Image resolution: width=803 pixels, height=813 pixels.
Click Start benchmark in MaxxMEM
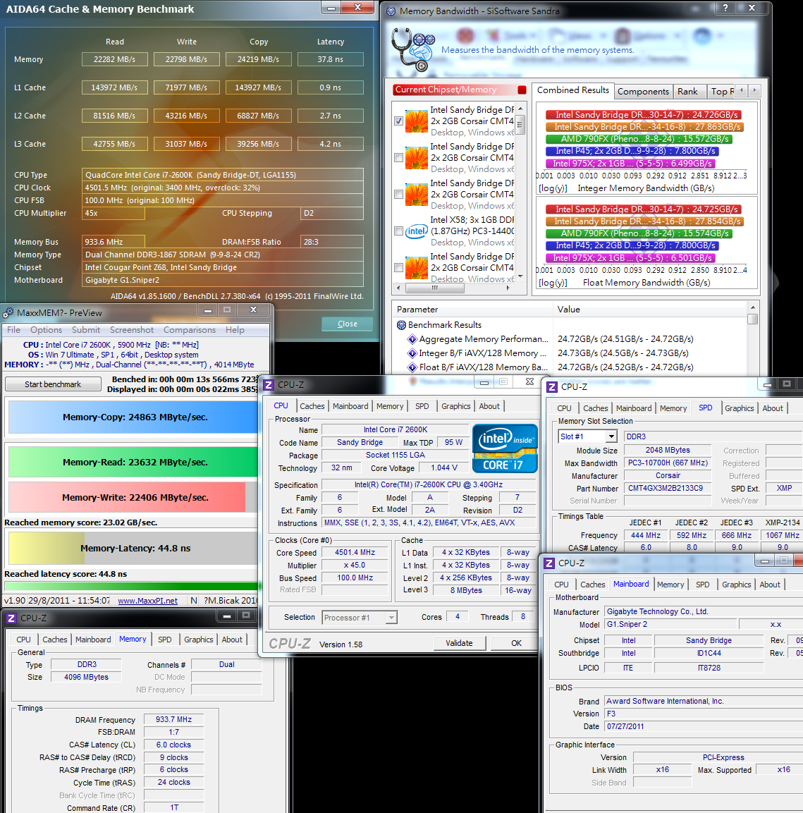(53, 384)
